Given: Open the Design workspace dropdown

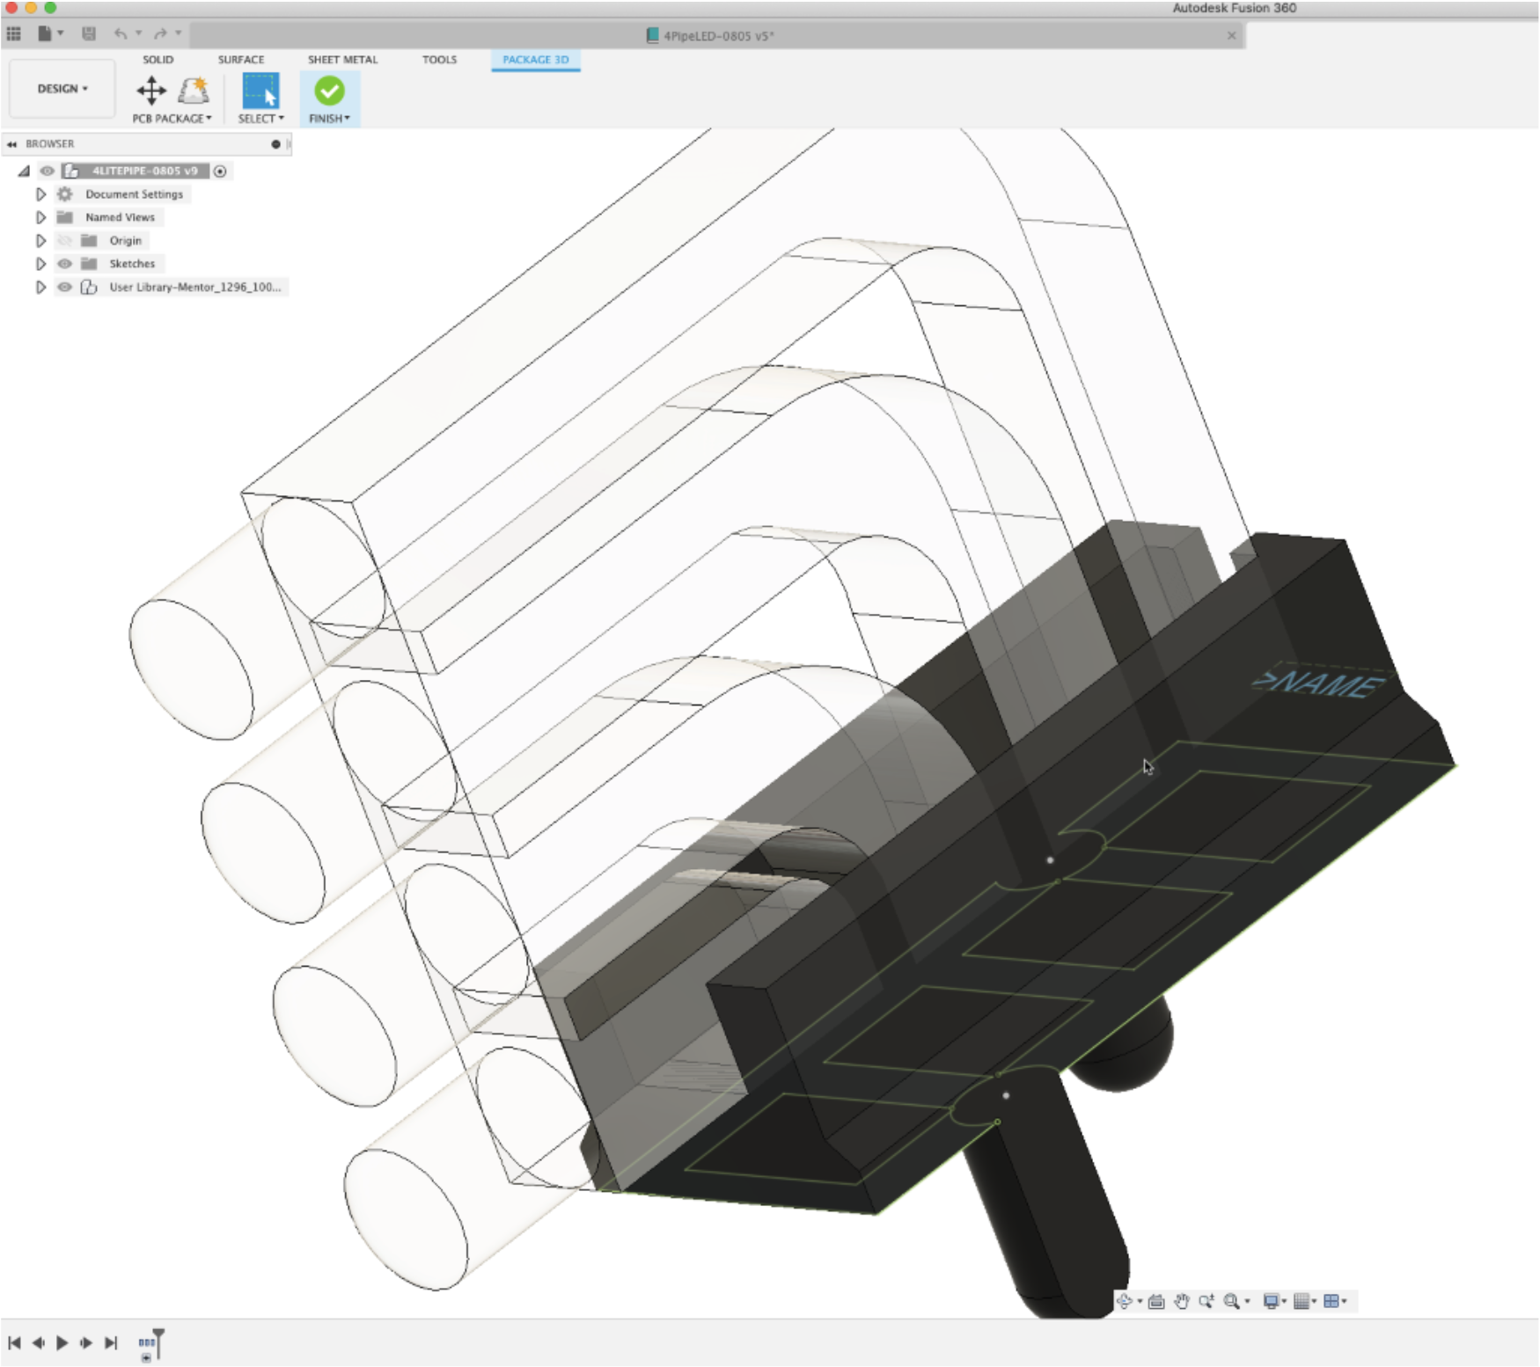Looking at the screenshot, I should [62, 89].
